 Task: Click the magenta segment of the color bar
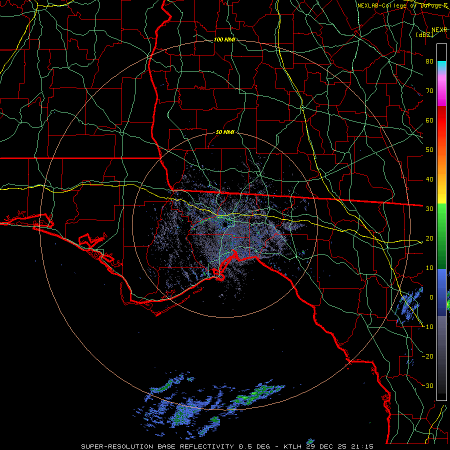tap(441, 92)
